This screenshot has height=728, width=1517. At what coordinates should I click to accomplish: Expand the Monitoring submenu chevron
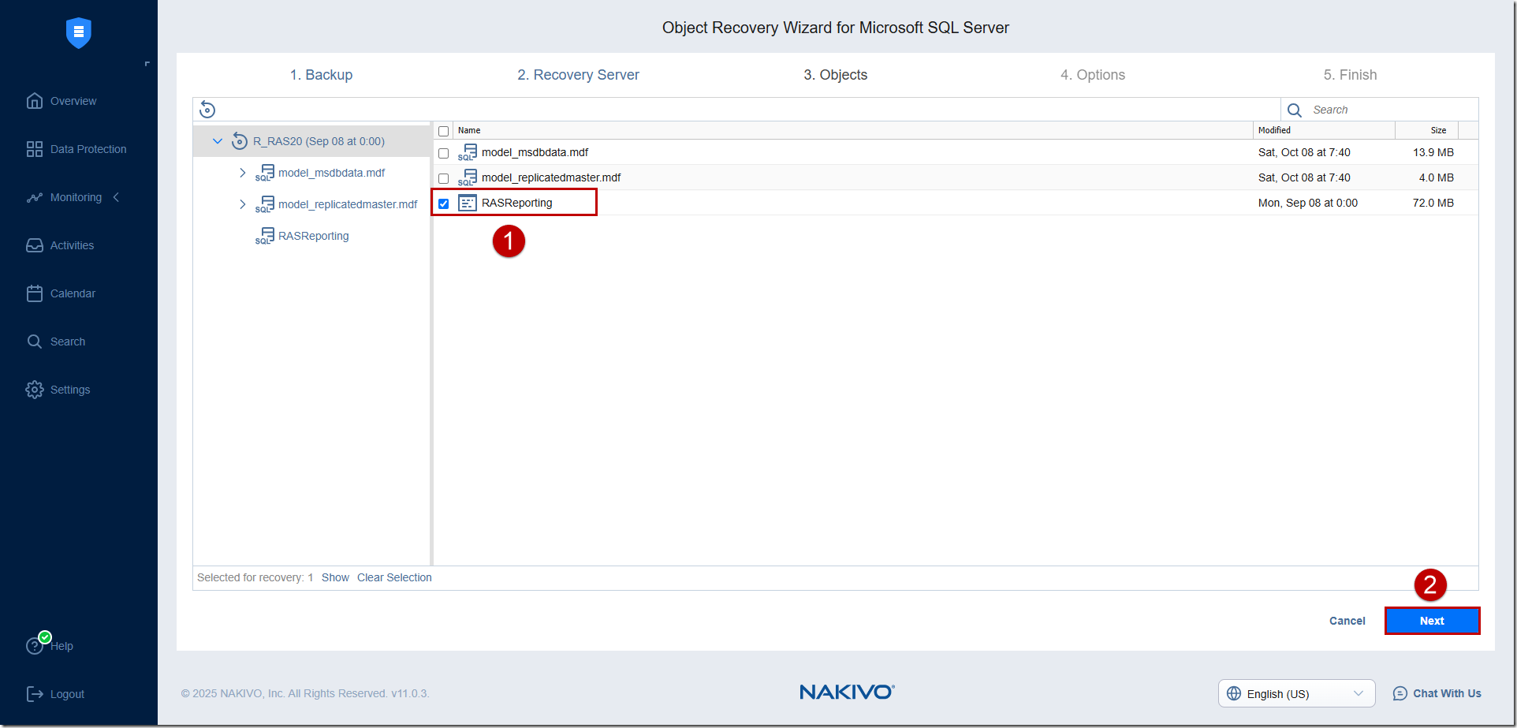[x=117, y=197]
